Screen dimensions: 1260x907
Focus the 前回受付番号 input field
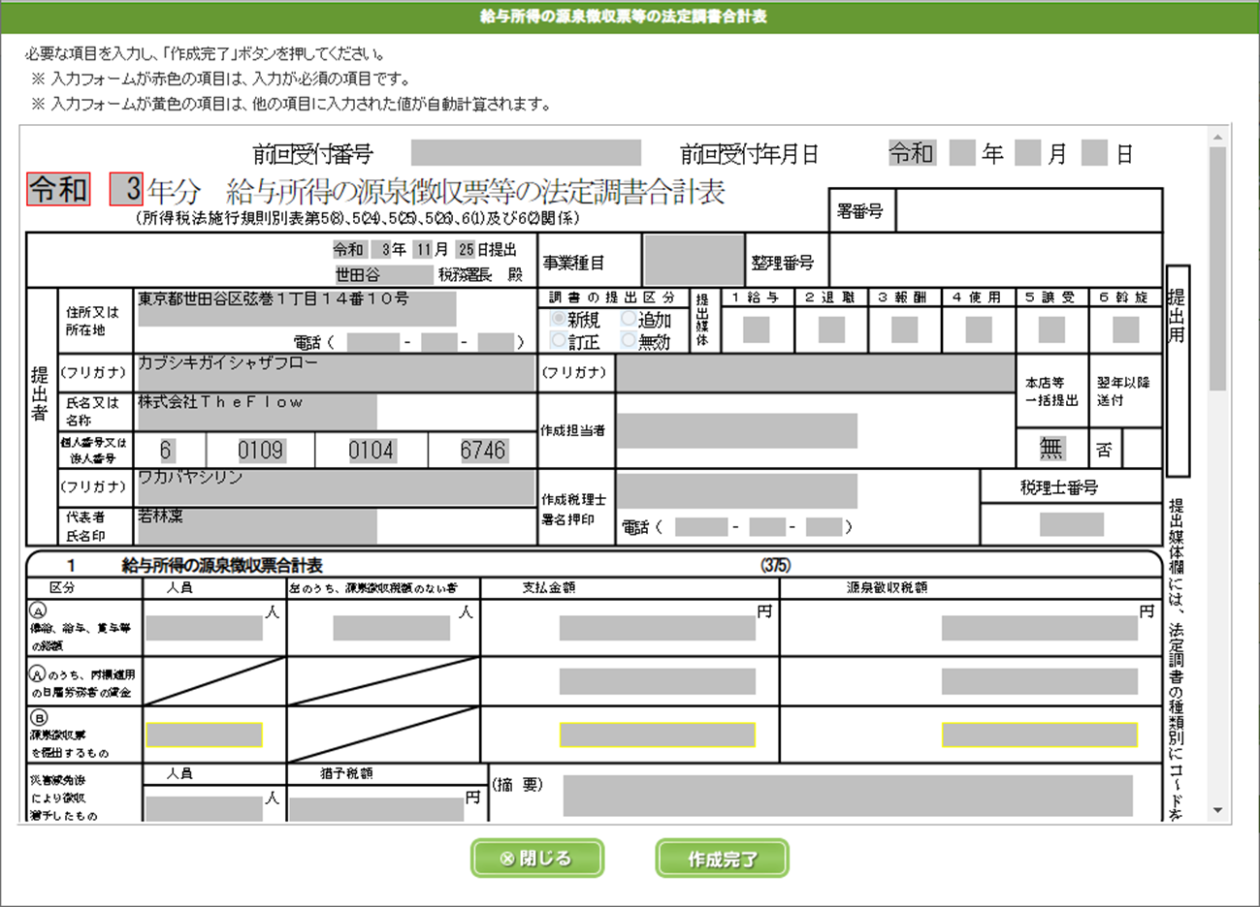[525, 153]
